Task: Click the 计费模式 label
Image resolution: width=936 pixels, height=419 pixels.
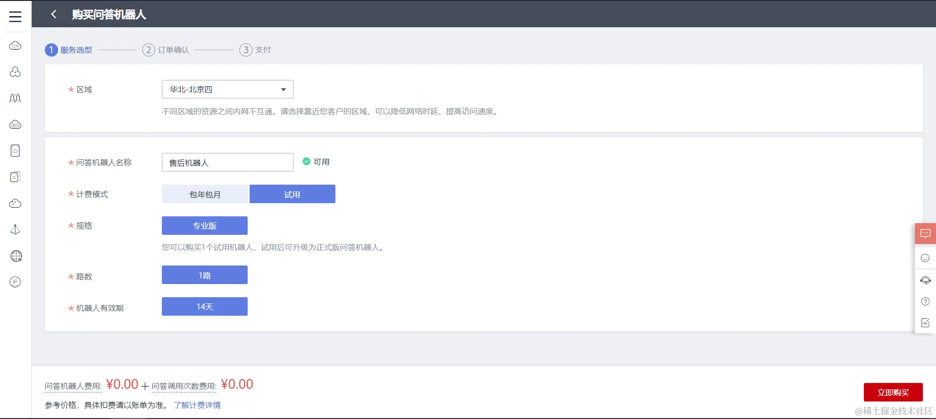Action: pyautogui.click(x=92, y=194)
